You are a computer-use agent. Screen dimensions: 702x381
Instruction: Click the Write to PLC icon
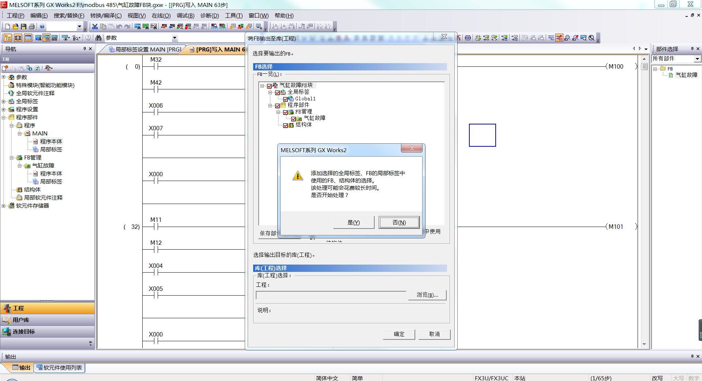(x=164, y=27)
